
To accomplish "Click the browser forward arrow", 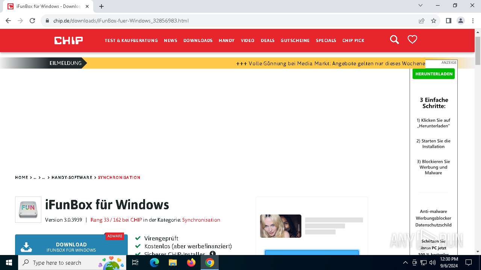I will pos(21,21).
